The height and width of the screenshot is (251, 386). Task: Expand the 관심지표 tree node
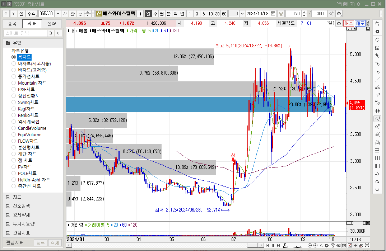pos(8,233)
